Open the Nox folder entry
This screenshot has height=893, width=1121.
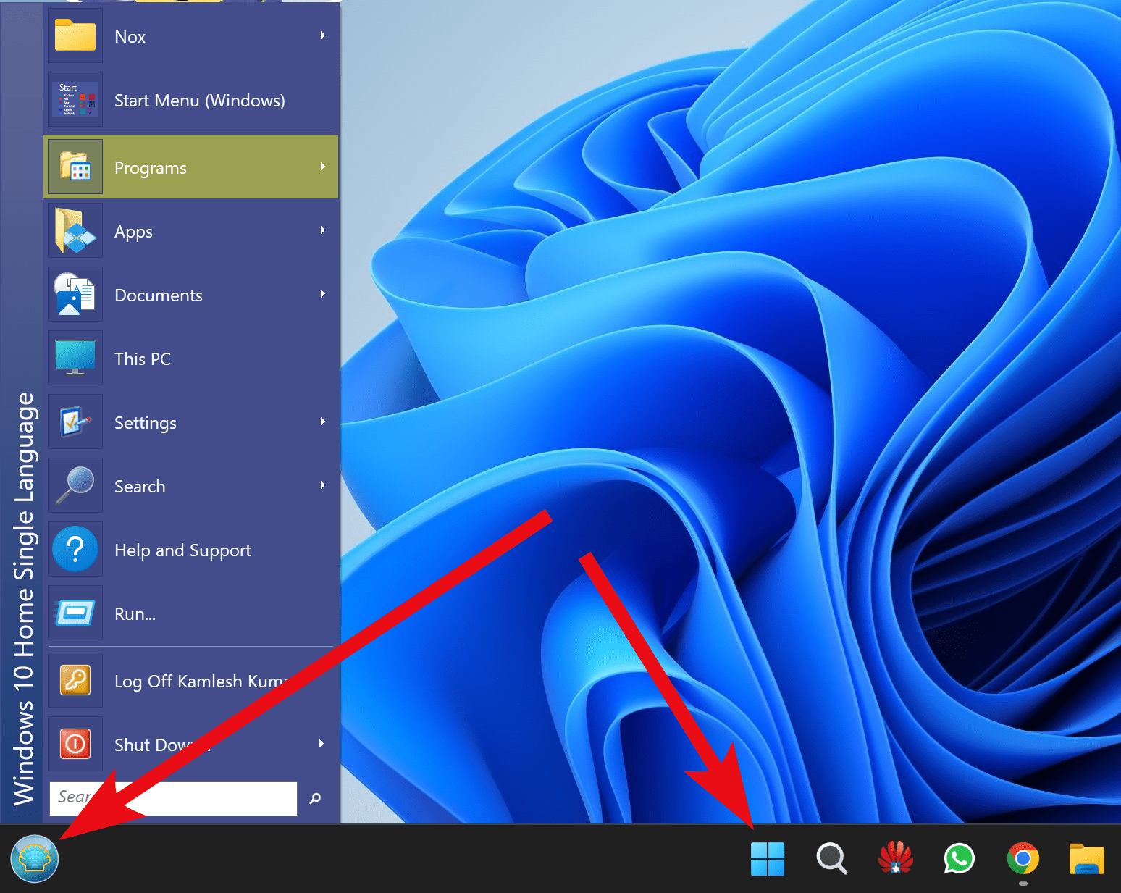pos(130,36)
